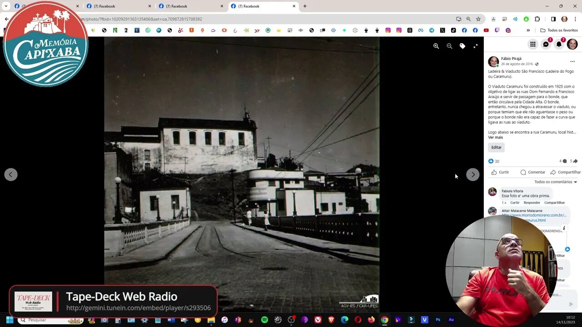Image resolution: width=582 pixels, height=327 pixels.
Task: Show more bookmarks with the chevron
Action: pyautogui.click(x=528, y=30)
